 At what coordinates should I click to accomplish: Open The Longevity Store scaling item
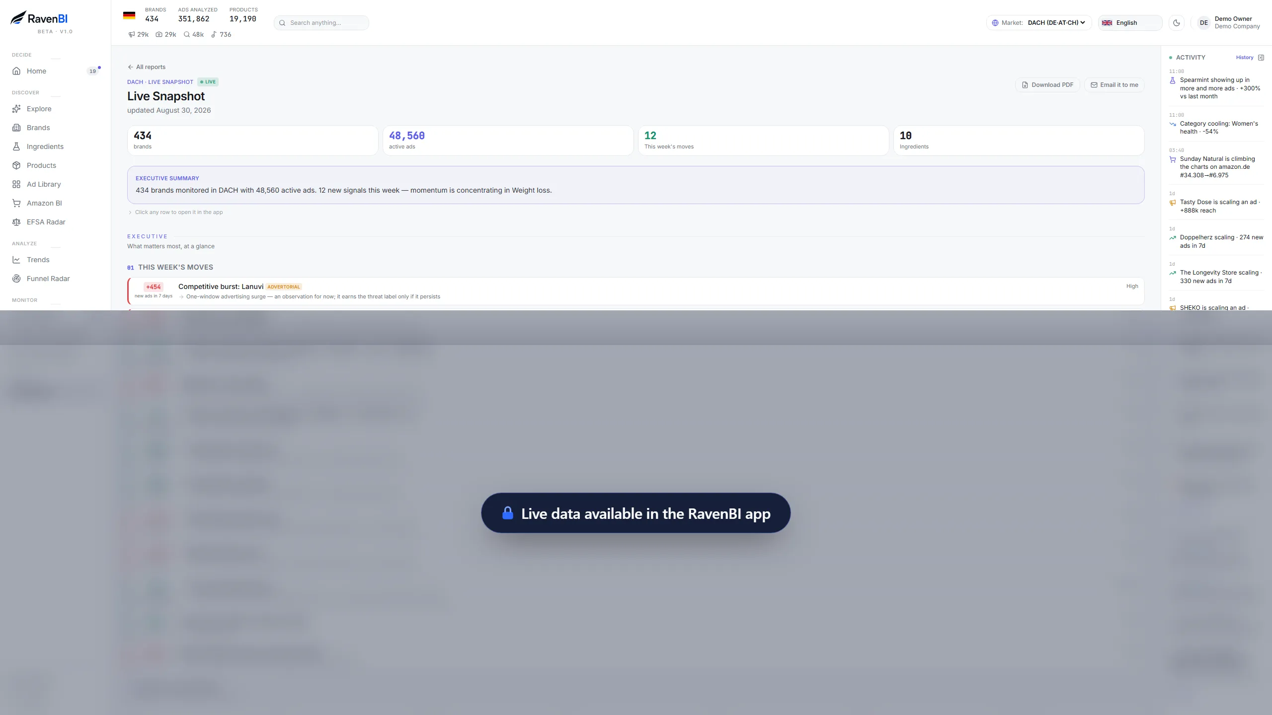click(x=1216, y=273)
